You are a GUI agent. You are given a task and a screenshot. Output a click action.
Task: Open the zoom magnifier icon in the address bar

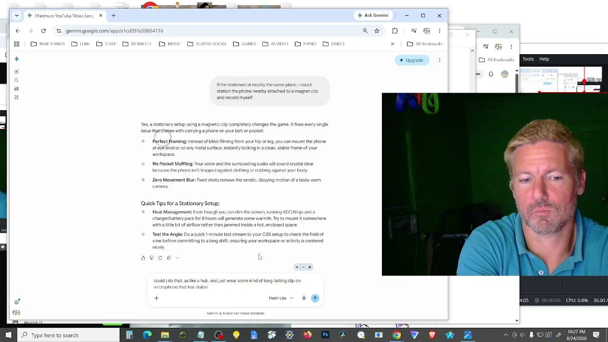(x=365, y=31)
